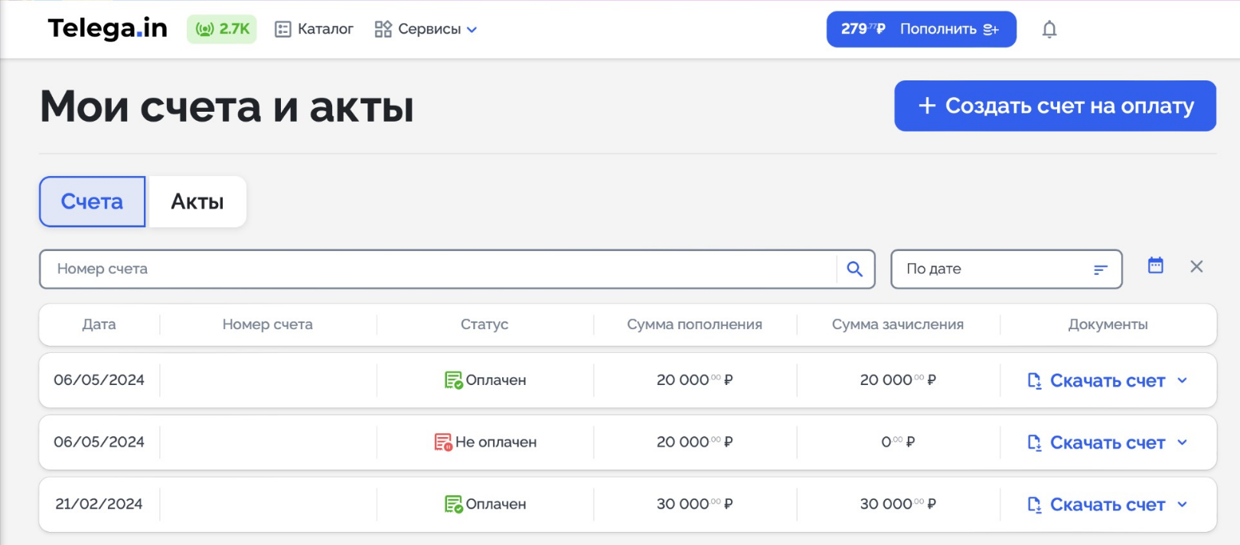Open the Каталог menu item
This screenshot has height=545, width=1240.
pyautogui.click(x=314, y=29)
